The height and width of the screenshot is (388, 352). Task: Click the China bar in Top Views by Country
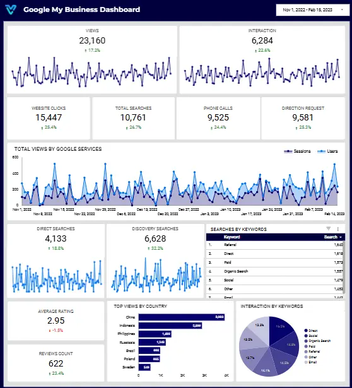coord(182,317)
